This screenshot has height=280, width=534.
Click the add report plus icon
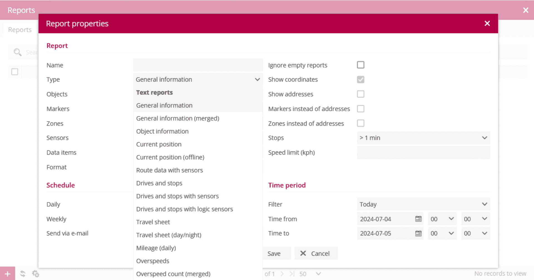(x=8, y=274)
